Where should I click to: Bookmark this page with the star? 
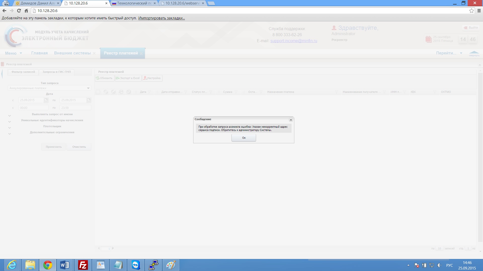pyautogui.click(x=471, y=11)
